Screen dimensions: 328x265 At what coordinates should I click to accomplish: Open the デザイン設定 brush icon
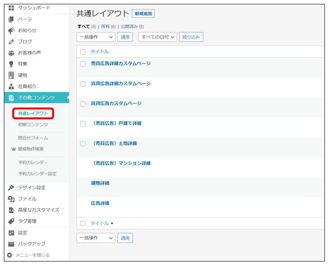(x=11, y=187)
